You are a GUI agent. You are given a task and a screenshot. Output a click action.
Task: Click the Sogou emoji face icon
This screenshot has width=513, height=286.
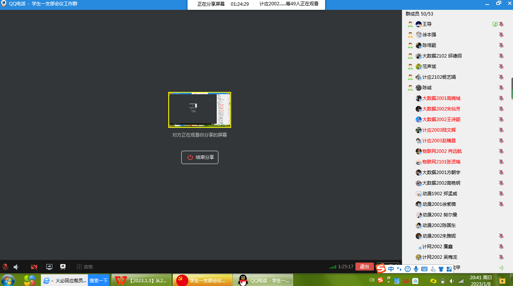tap(408, 269)
